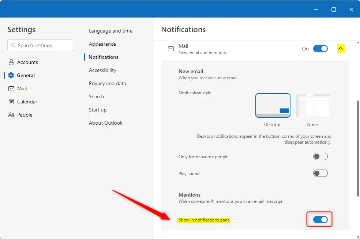Image resolution: width=360 pixels, height=239 pixels.
Task: Click the search magnifier icon
Action: click(x=13, y=45)
